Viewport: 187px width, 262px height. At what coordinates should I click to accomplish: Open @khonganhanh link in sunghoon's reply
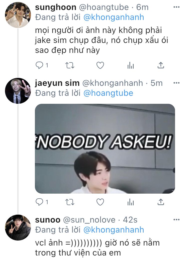pyautogui.click(x=113, y=17)
